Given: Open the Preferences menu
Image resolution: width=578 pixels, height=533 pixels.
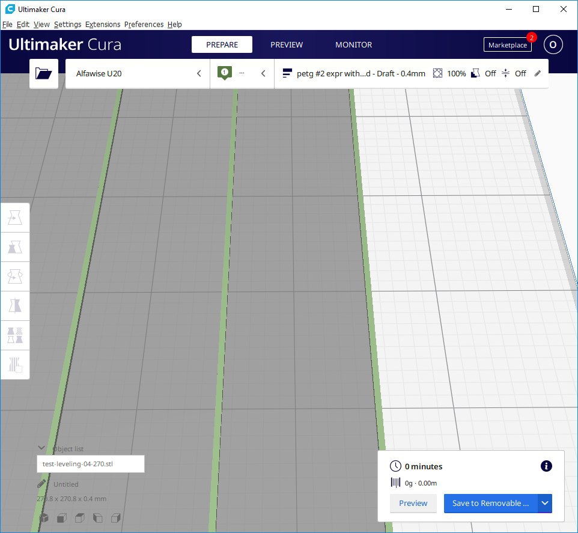Looking at the screenshot, I should point(144,24).
